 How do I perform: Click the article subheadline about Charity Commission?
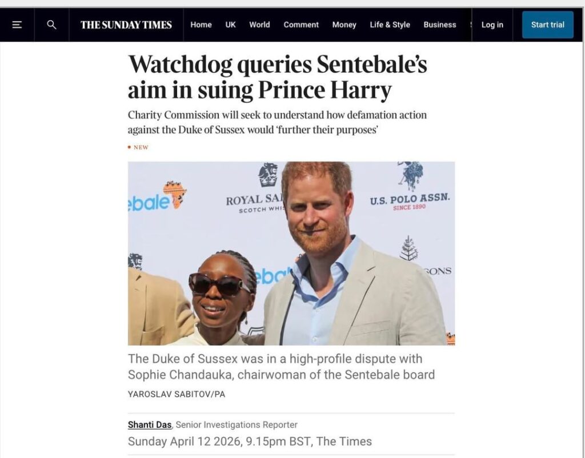[x=277, y=120]
